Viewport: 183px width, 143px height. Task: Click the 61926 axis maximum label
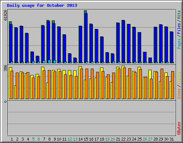[x=5, y=15]
